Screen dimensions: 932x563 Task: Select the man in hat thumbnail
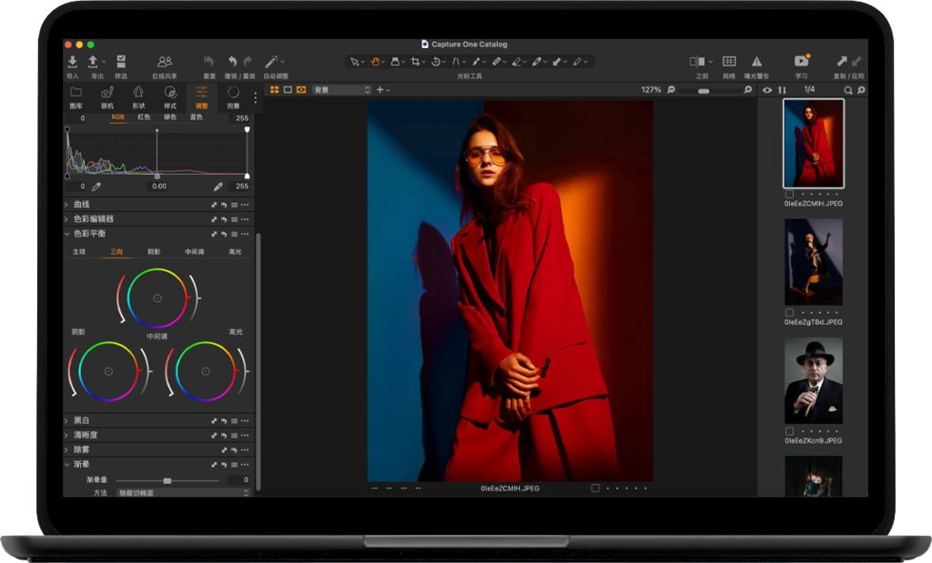[813, 380]
